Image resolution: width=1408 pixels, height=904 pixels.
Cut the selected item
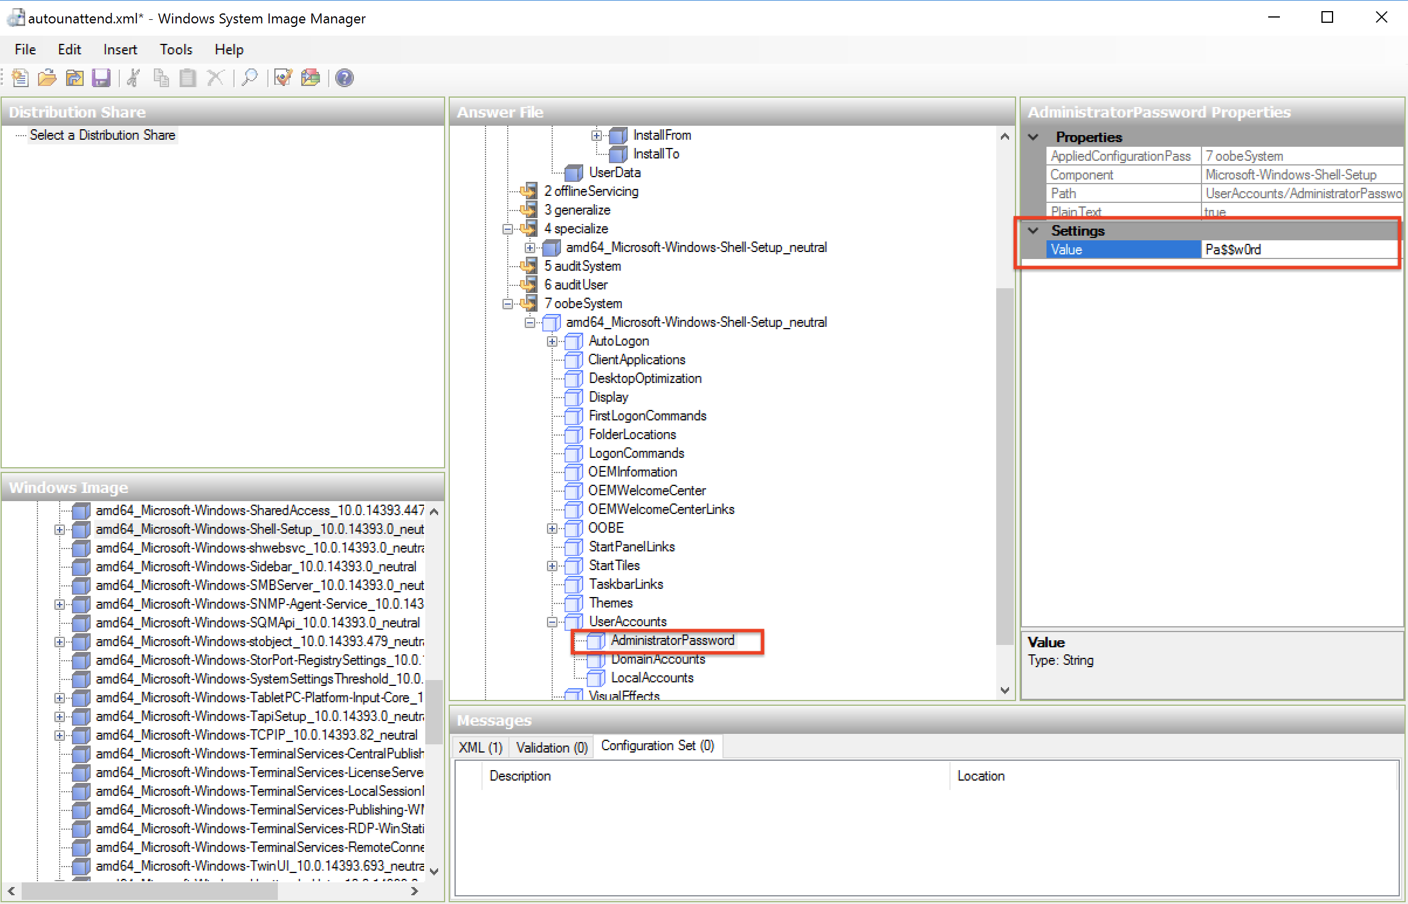click(133, 78)
